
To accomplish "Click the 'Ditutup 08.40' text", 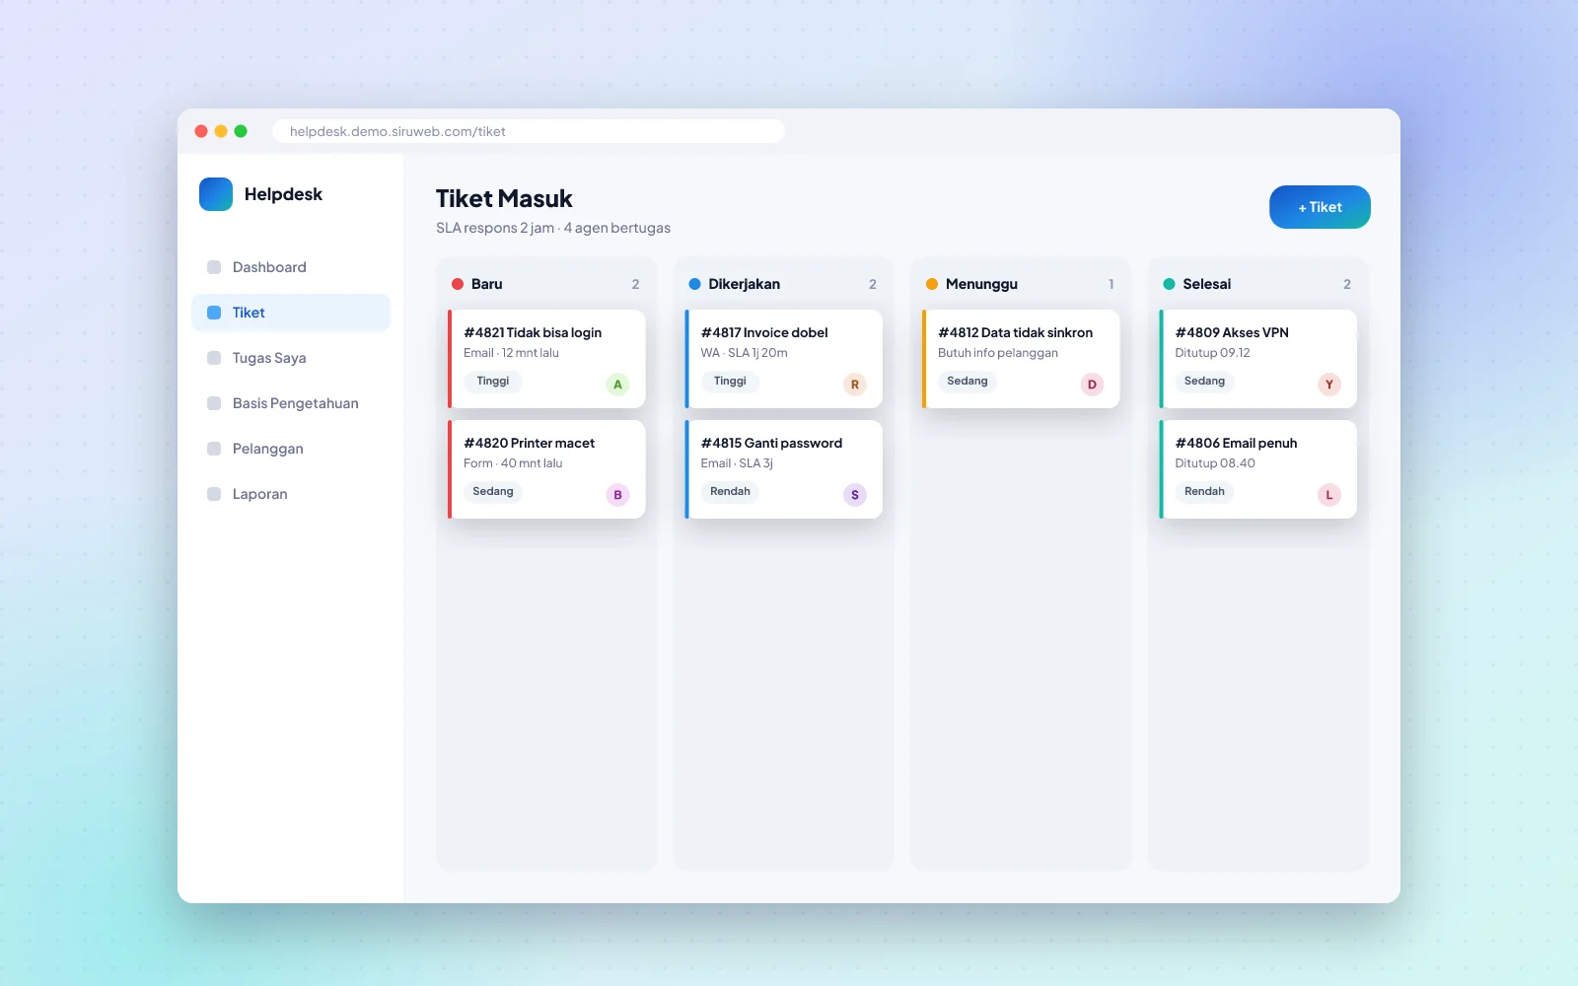I will tap(1215, 463).
